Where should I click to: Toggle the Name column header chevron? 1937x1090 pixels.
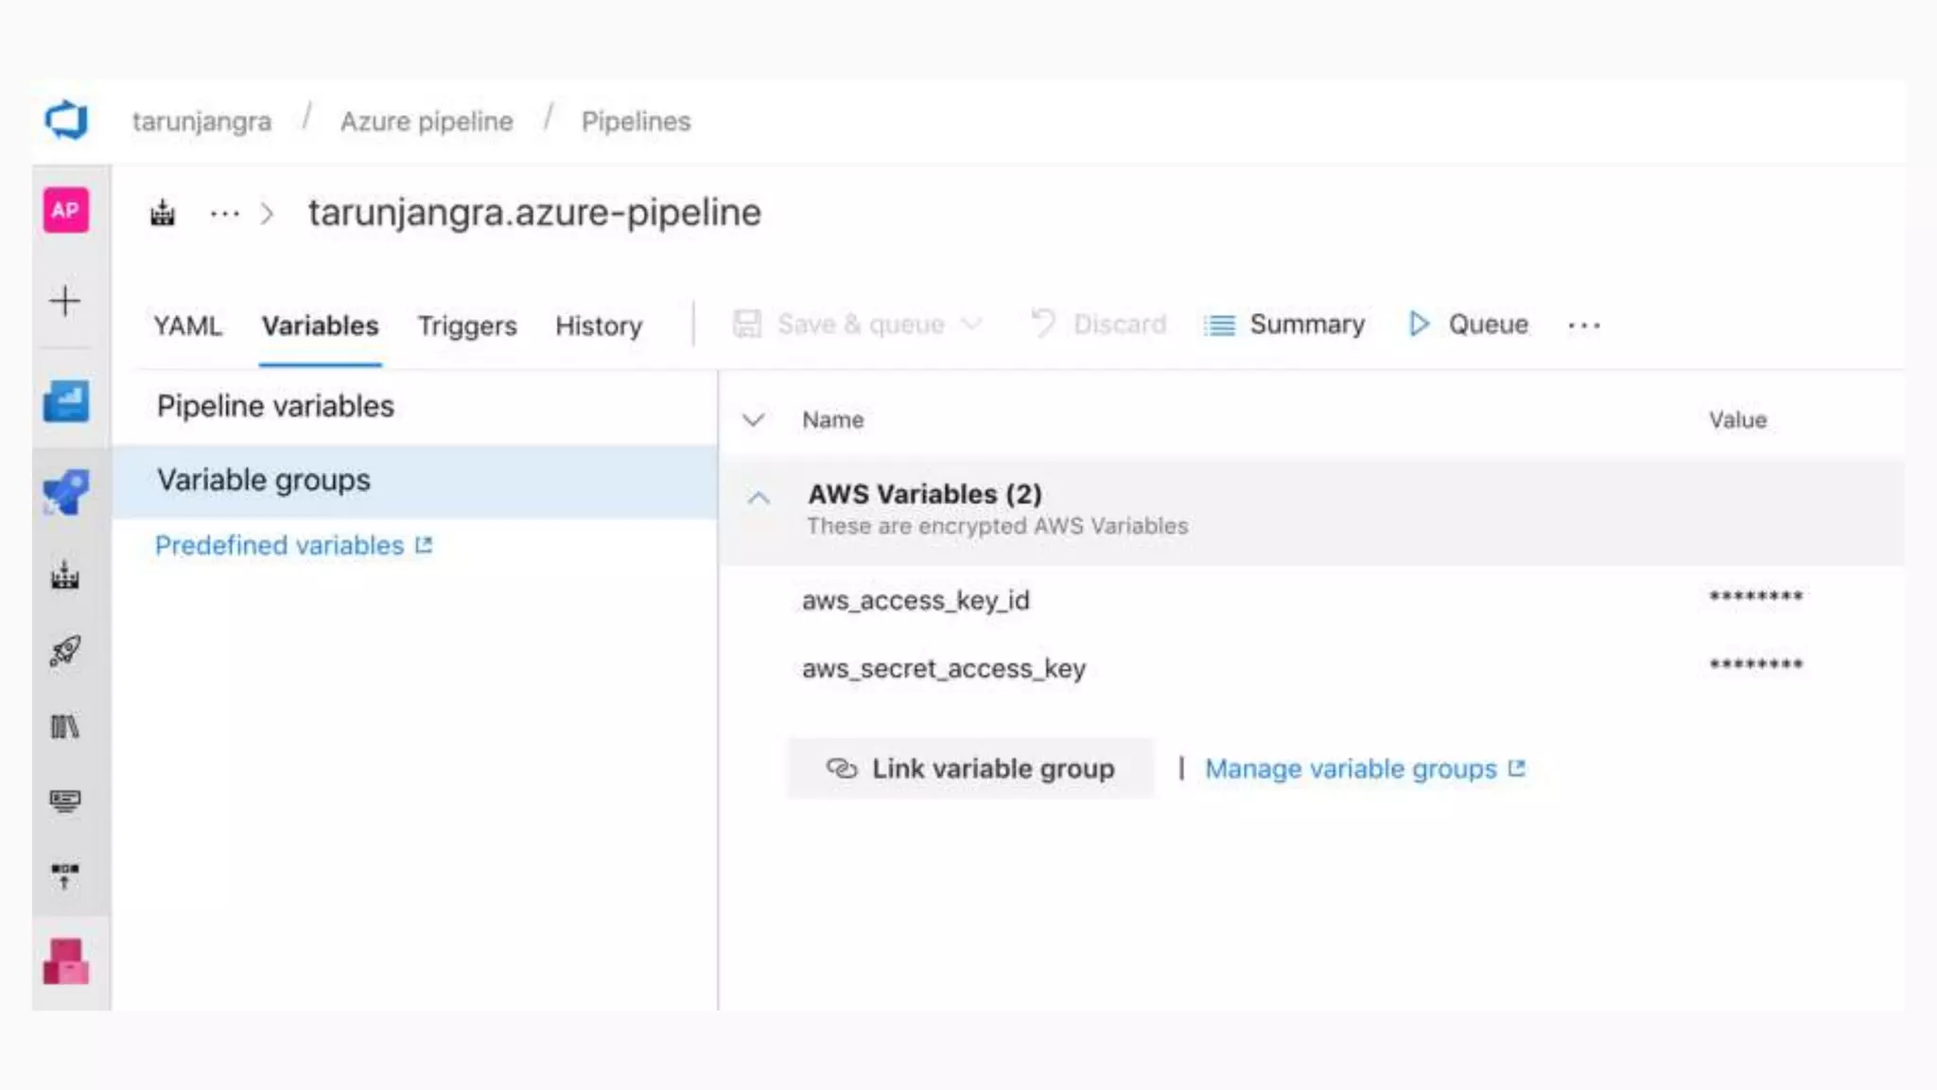(x=753, y=420)
